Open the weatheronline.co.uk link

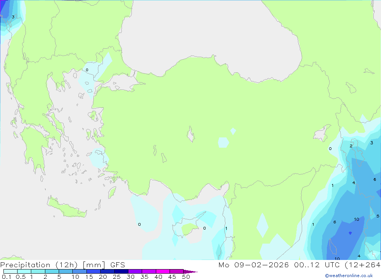point(349,276)
